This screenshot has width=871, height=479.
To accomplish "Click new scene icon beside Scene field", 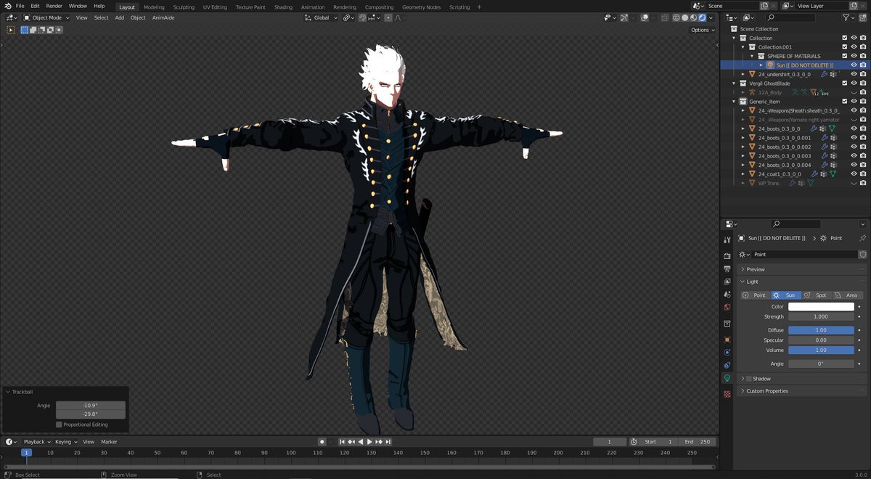I will click(764, 6).
